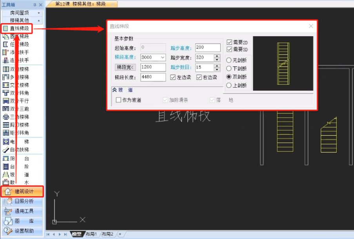Viewport: 354px width, 239px height.
Task: Click the 电梯 tool icon
Action: [x=5, y=142]
